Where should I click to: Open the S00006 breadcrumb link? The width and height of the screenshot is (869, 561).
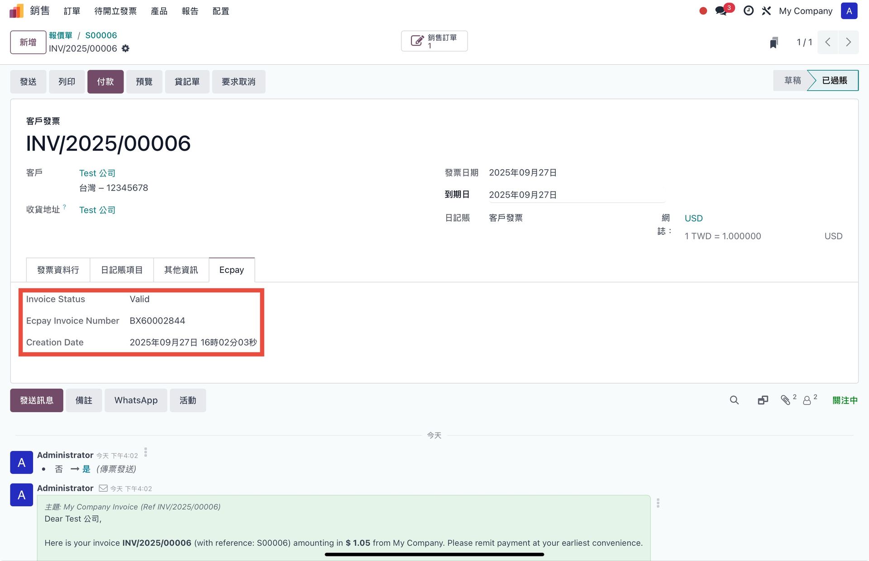101,35
